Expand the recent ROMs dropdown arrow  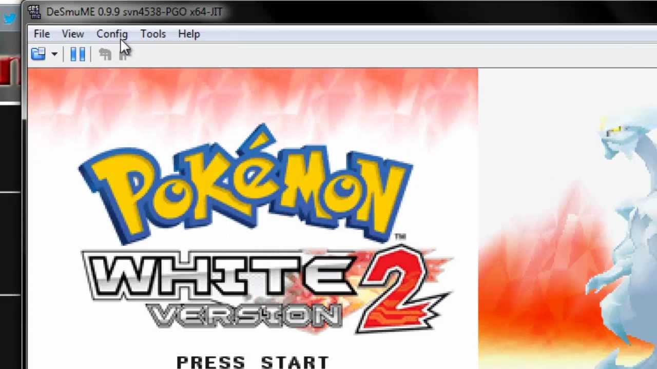54,54
